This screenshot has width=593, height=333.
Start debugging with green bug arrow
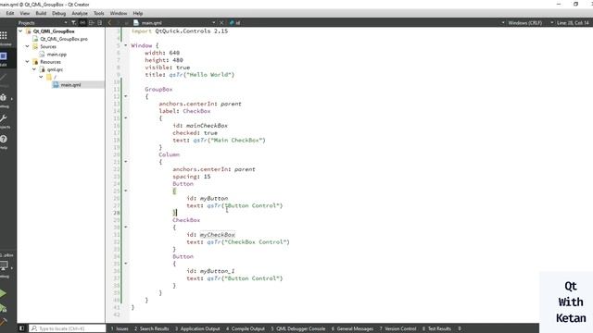click(3, 308)
